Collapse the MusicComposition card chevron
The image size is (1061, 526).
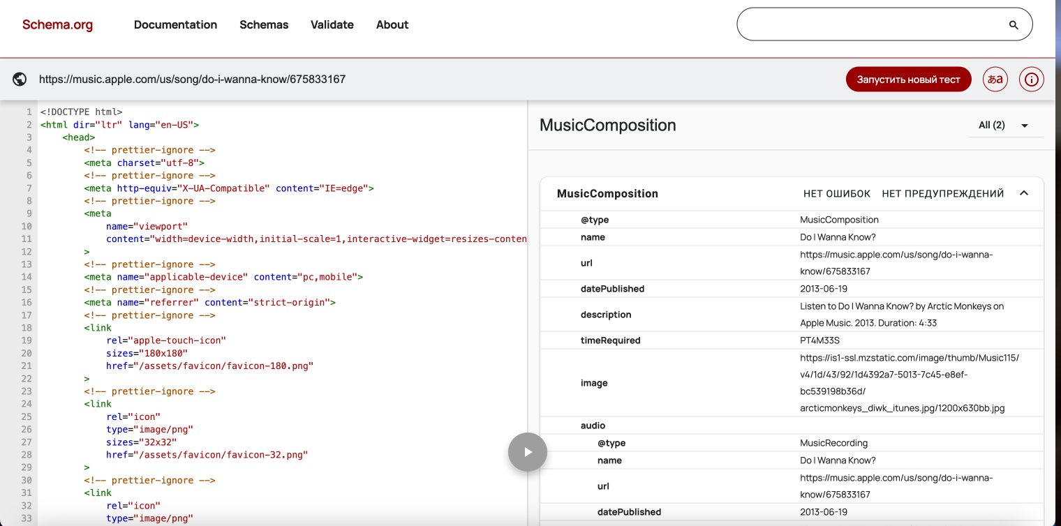(1024, 193)
